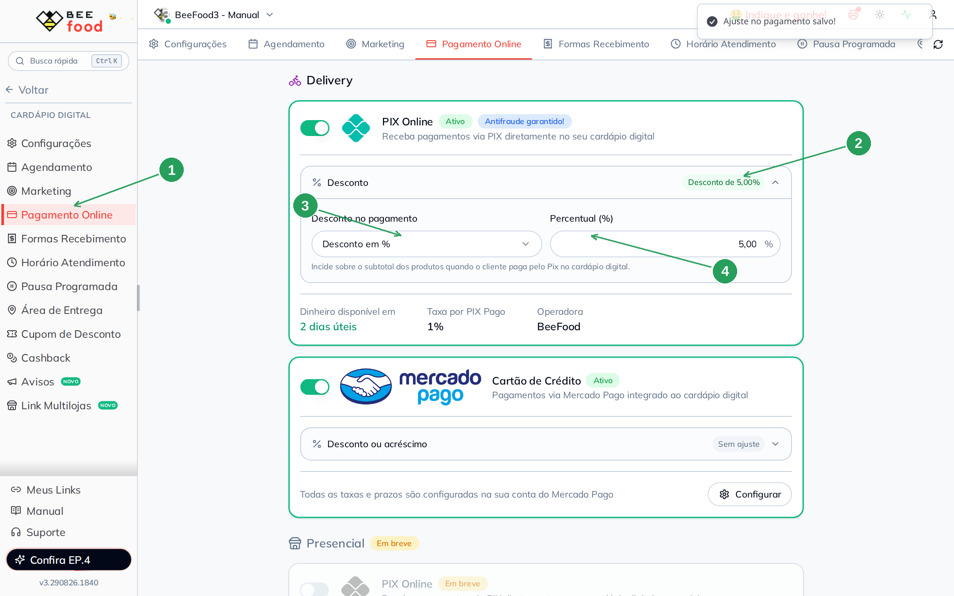Click the 'BeeFood' Operadora value
Viewport: 954px width, 596px height.
point(559,327)
